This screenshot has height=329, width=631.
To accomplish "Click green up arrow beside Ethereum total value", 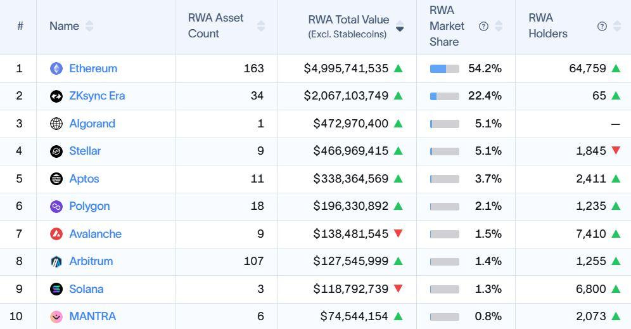I will tap(398, 68).
